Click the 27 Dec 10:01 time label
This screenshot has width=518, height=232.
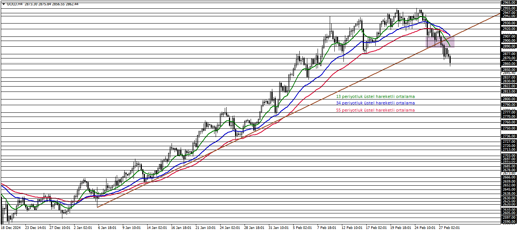60,227
